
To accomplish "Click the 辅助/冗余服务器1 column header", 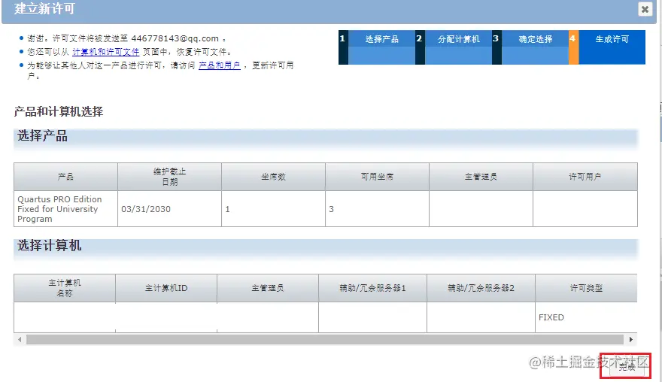I will pos(372,288).
